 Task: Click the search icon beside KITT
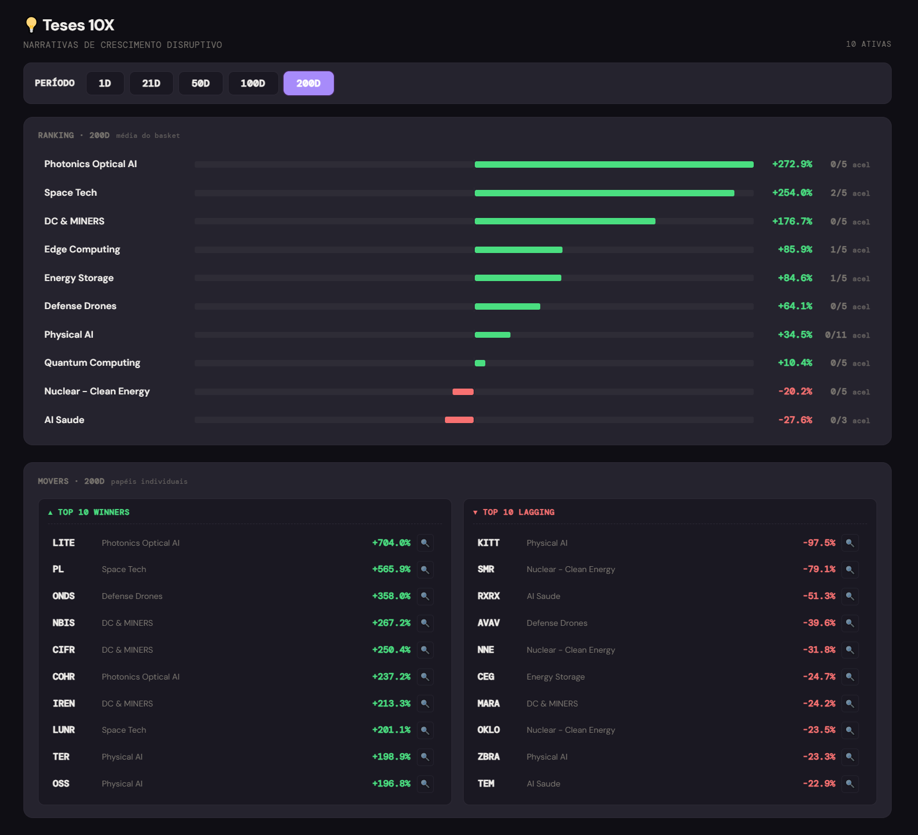850,543
